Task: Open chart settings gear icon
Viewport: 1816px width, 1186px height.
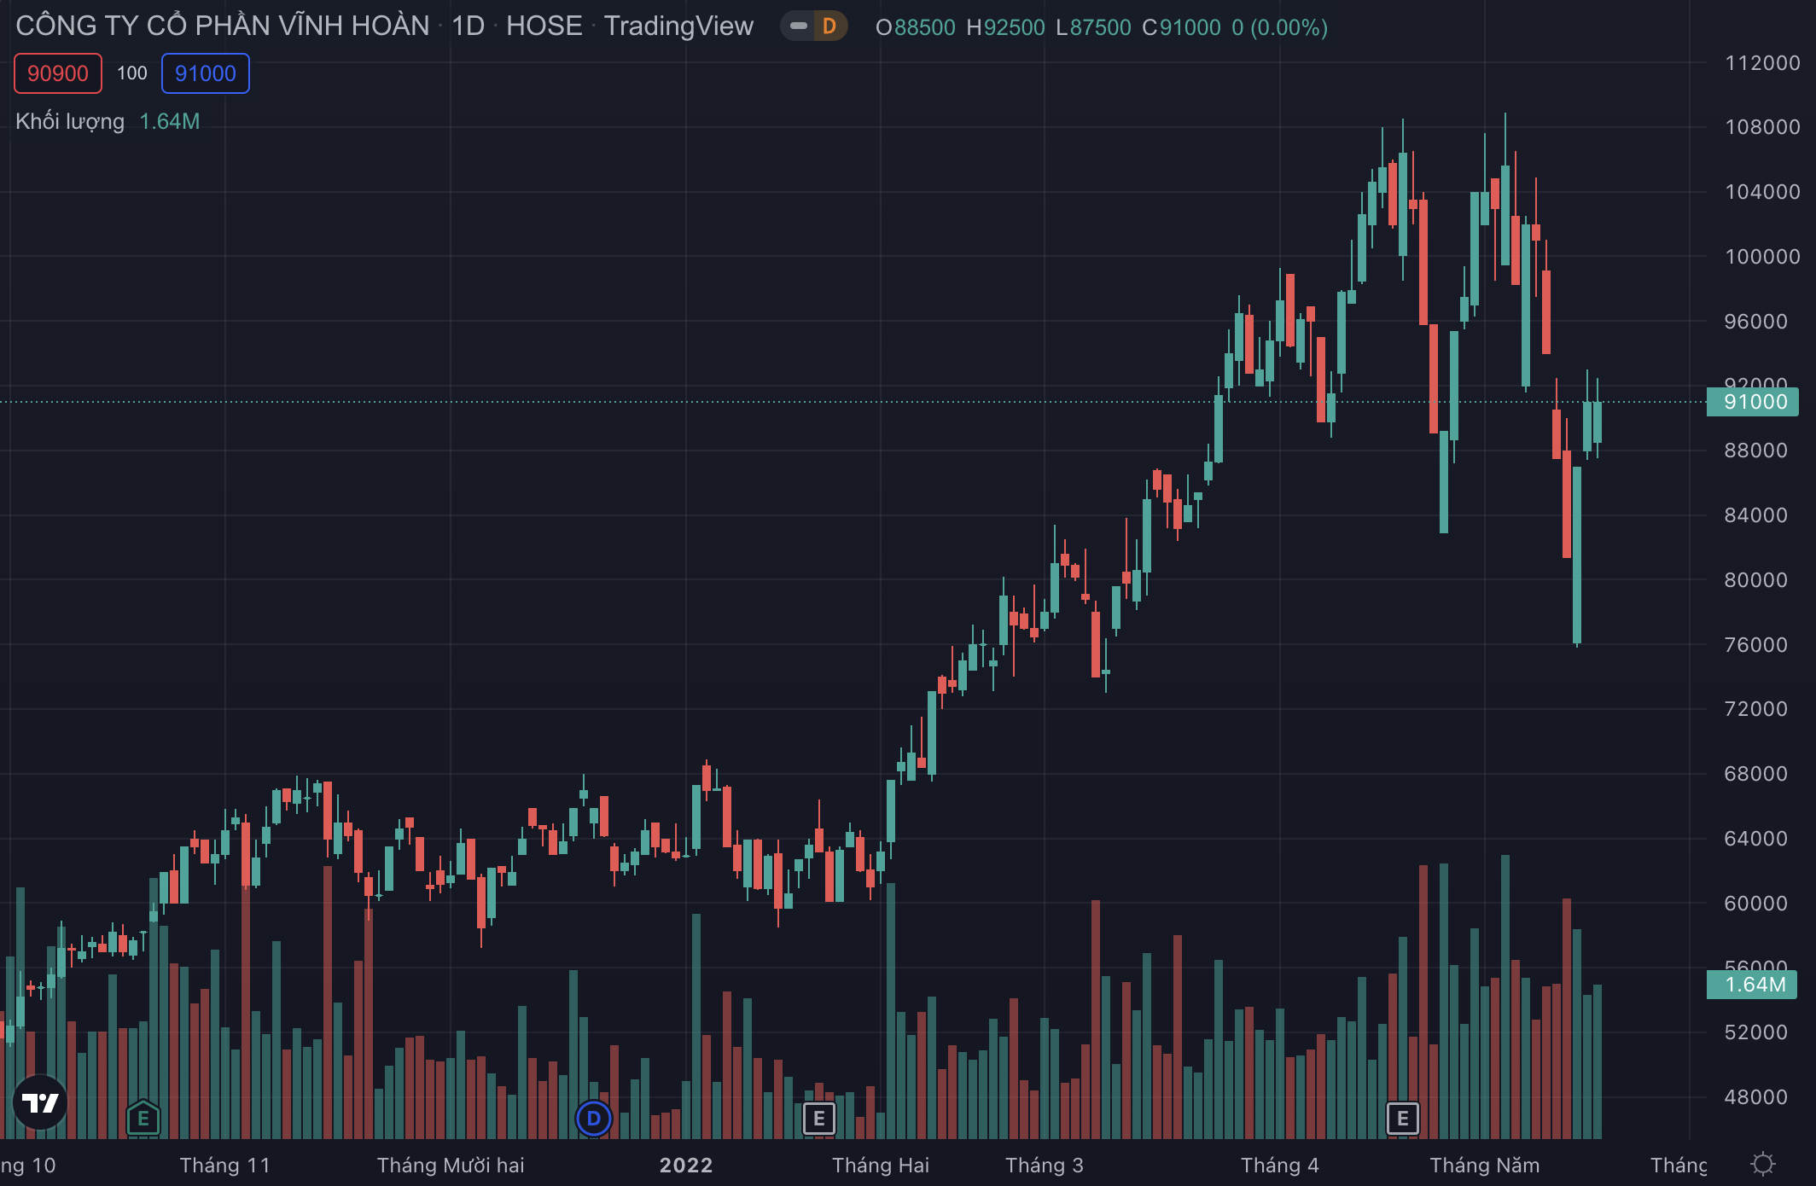Action: [1763, 1164]
